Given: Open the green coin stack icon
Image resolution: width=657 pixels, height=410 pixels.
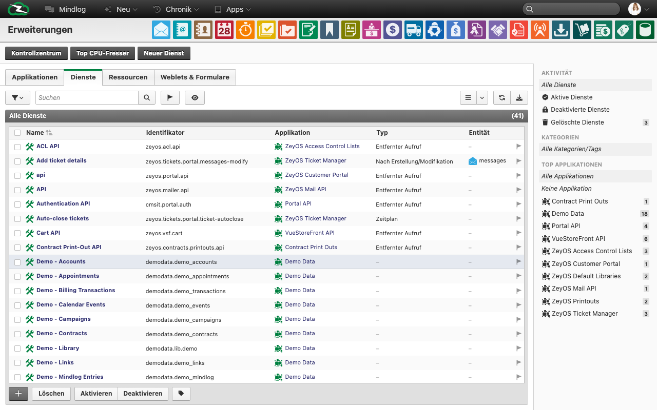Looking at the screenshot, I should (x=603, y=30).
